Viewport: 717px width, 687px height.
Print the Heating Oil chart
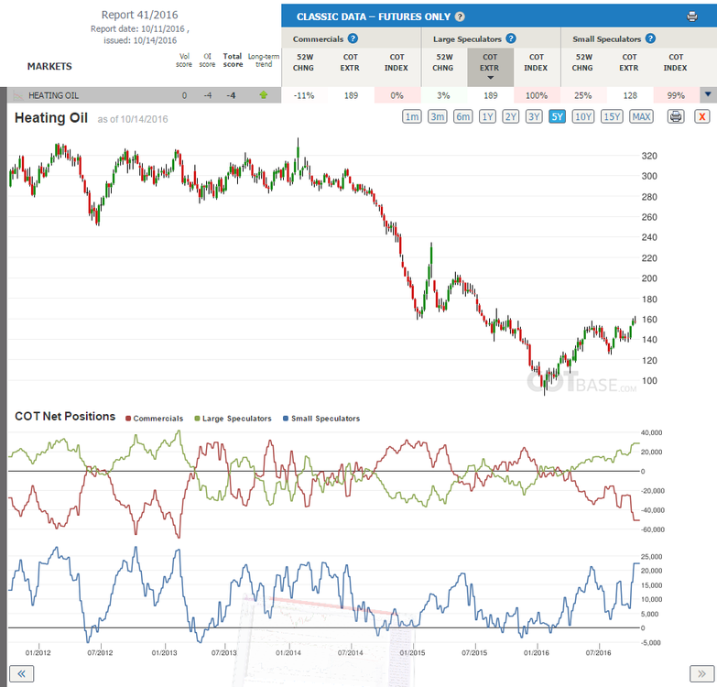[676, 116]
